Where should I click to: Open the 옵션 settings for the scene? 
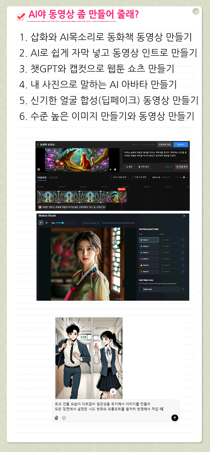point(129,167)
